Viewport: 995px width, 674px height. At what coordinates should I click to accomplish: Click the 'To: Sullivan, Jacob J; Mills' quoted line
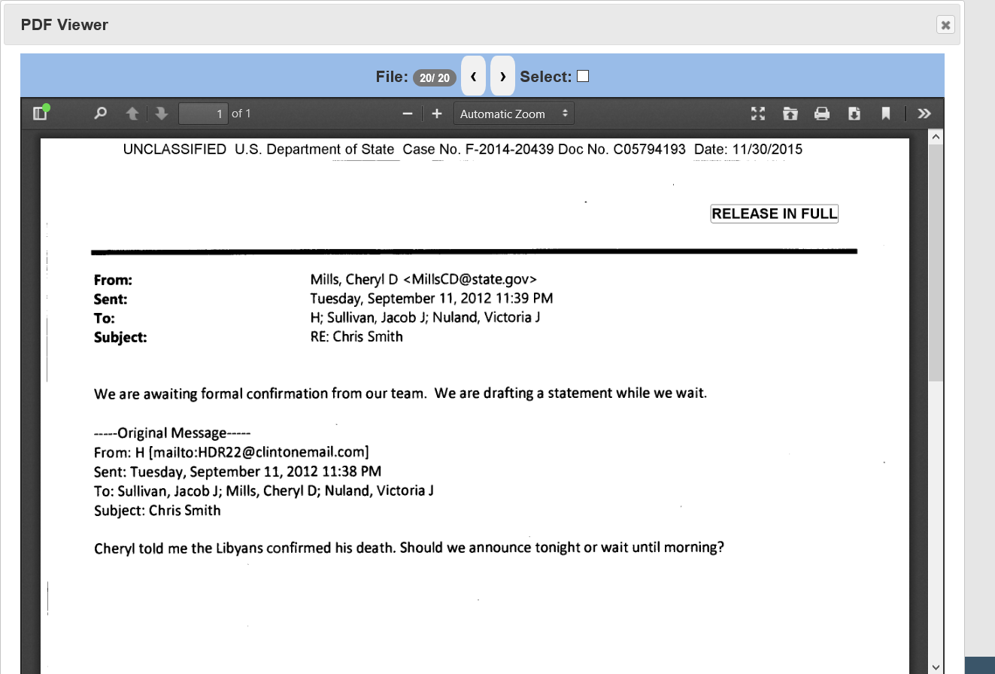(x=264, y=490)
